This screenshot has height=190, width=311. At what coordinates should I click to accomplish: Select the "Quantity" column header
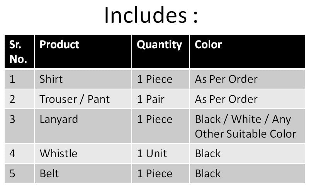(159, 45)
